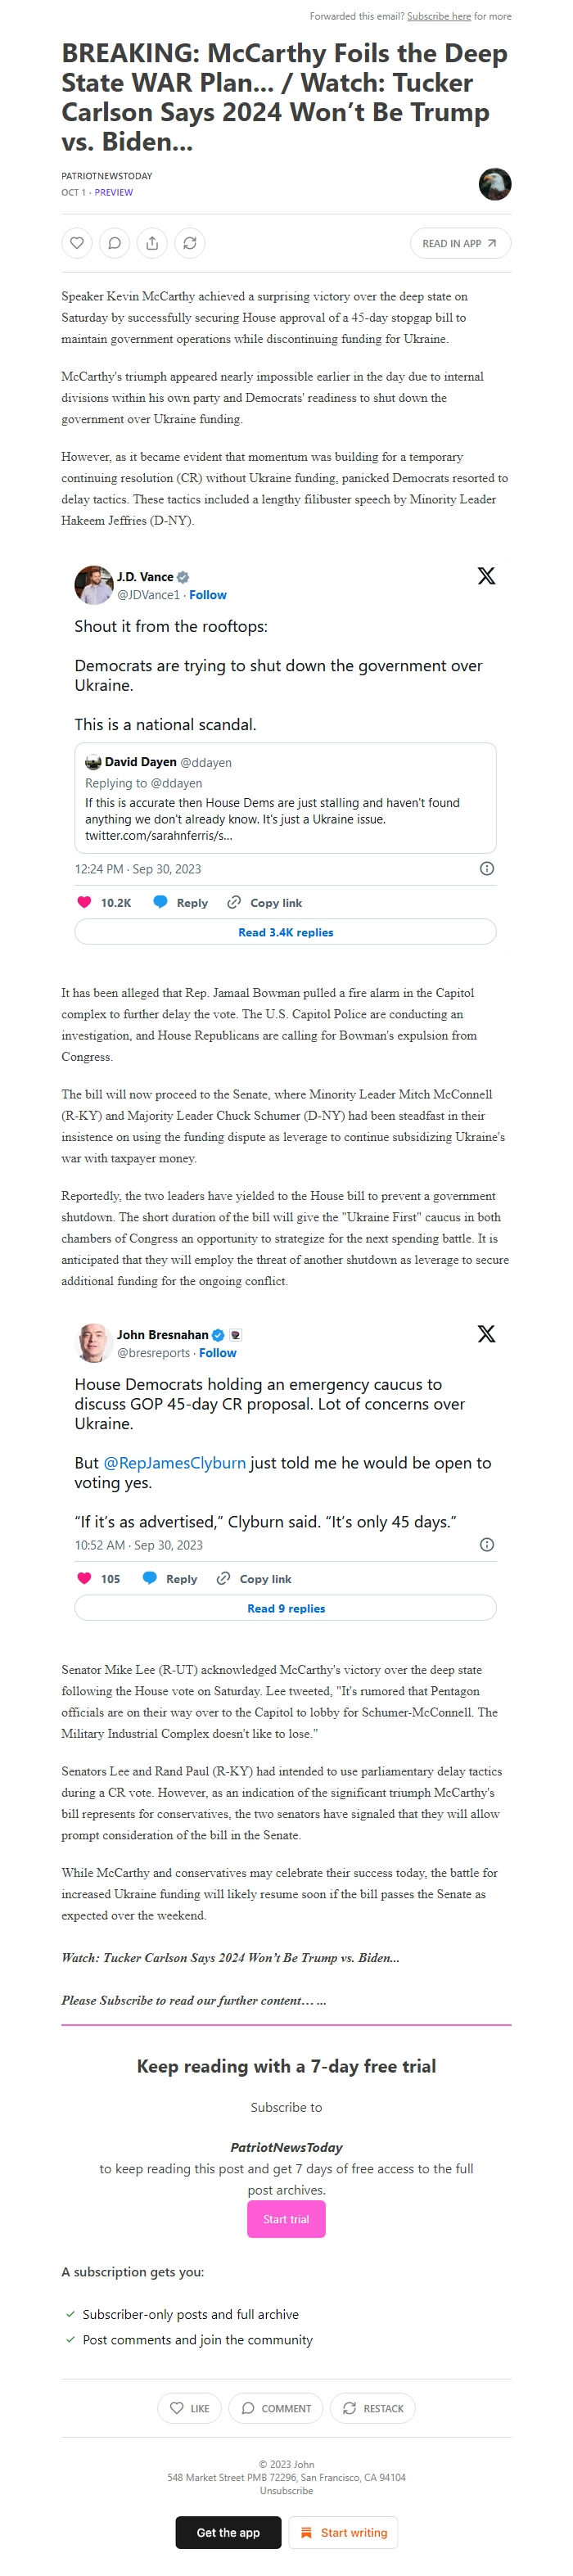Click the X logo on John Bresnahan tweet
Image resolution: width=573 pixels, height=2576 pixels.
point(486,1334)
